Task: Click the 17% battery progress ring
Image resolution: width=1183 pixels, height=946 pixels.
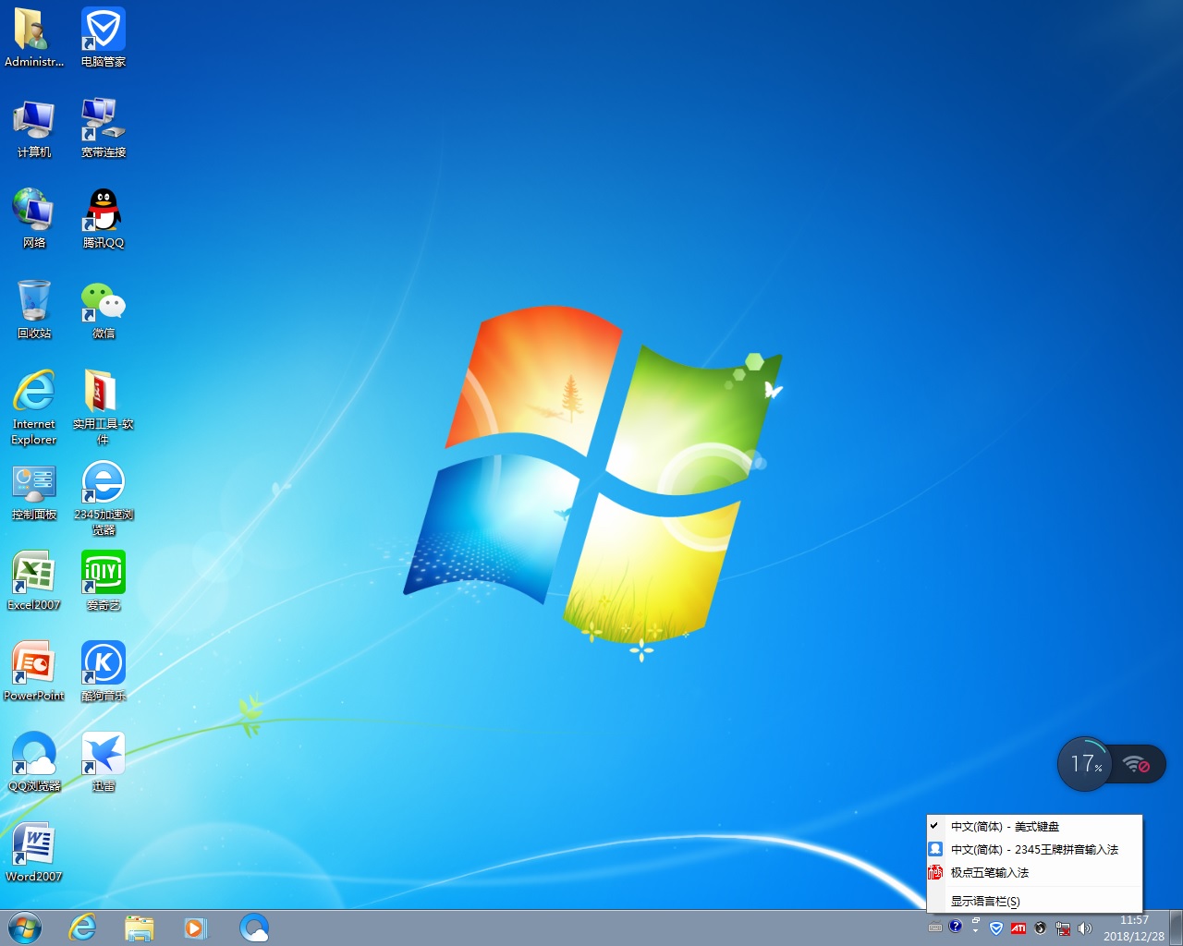Action: tap(1085, 764)
